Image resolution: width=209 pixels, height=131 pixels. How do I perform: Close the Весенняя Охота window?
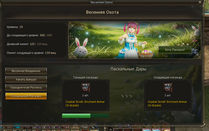click(200, 2)
